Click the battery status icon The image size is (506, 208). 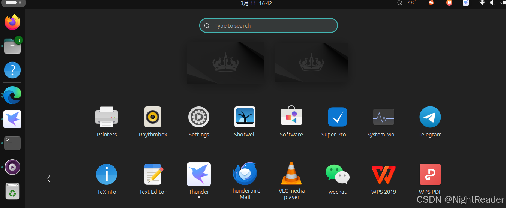coord(503,3)
